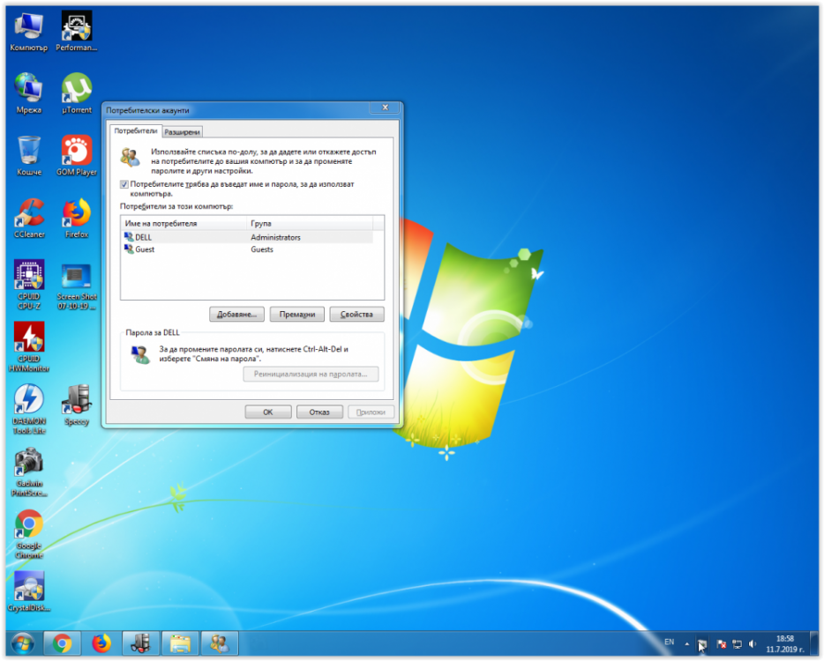The image size is (824, 661).
Task: Launch µTorrent from the desktop
Action: point(77,93)
